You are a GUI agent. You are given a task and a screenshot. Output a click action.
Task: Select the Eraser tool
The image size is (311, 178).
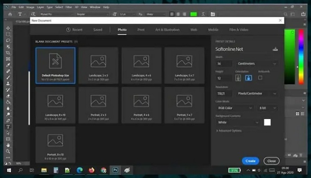click(8, 96)
